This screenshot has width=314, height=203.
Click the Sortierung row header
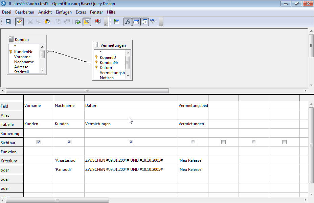click(12, 133)
